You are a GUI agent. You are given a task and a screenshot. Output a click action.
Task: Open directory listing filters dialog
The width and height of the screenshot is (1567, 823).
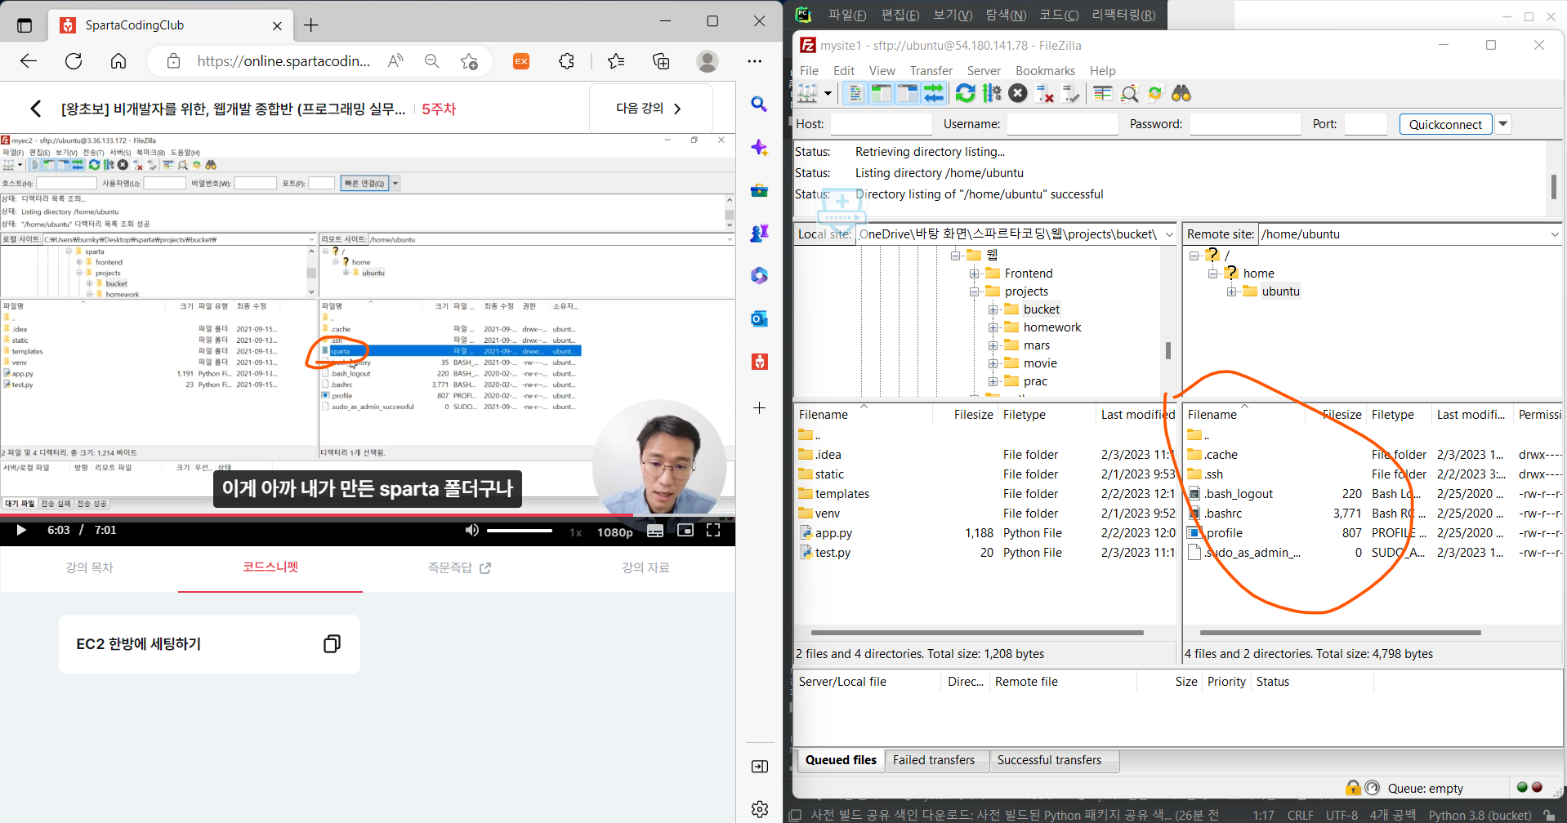click(x=1103, y=94)
